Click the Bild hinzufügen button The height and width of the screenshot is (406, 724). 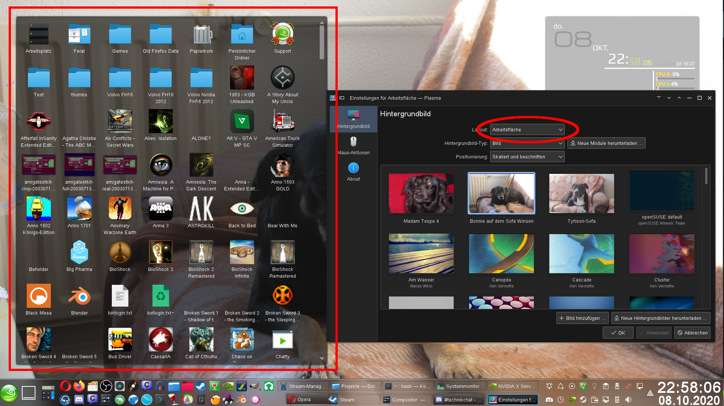582,318
